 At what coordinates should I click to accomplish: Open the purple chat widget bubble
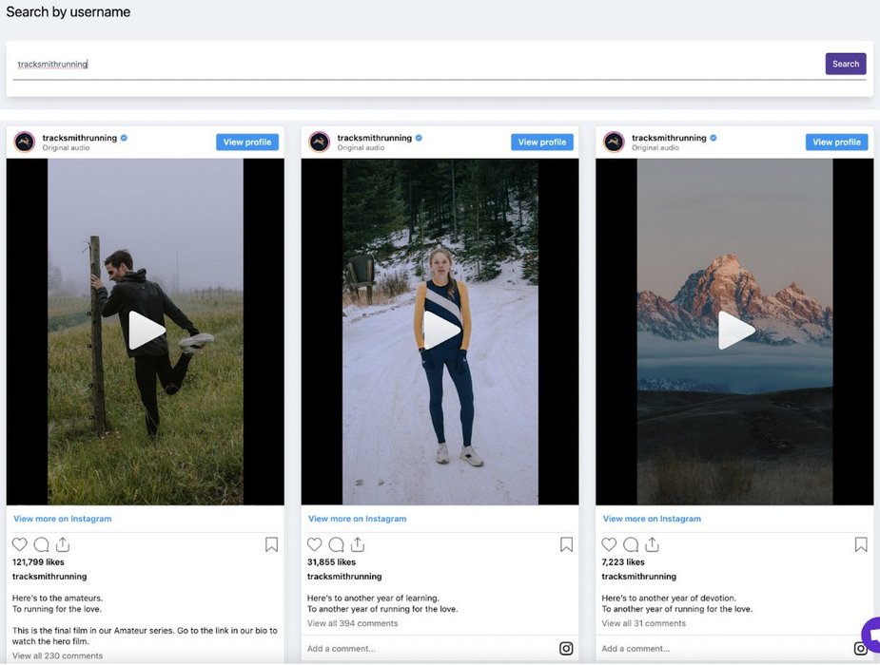point(871,635)
